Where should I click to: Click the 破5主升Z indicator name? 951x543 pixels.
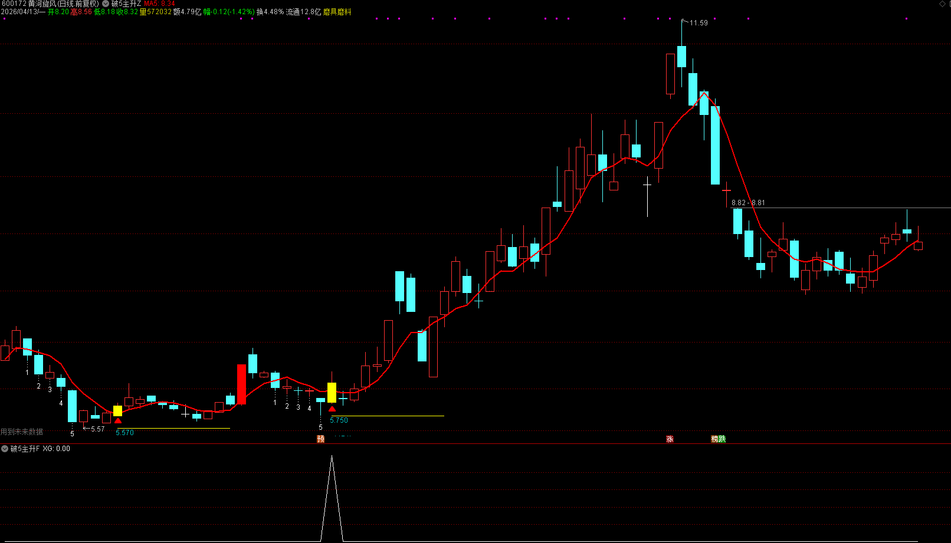point(126,4)
